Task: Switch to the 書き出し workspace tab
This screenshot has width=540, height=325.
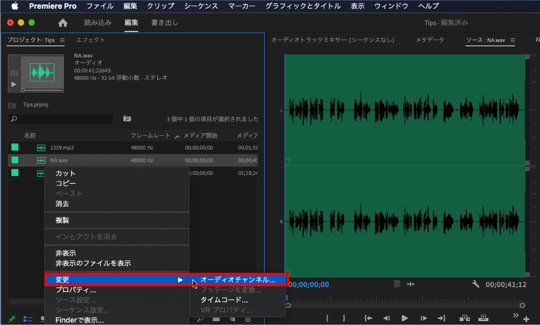Action: tap(164, 23)
